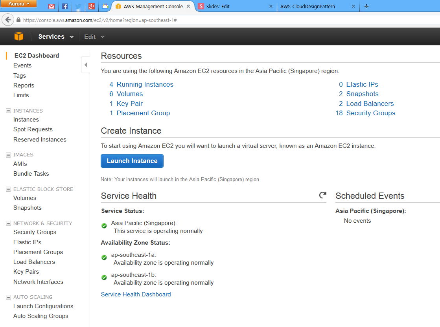Open Snapshots in the sidebar
The width and height of the screenshot is (440, 327).
coord(28,207)
